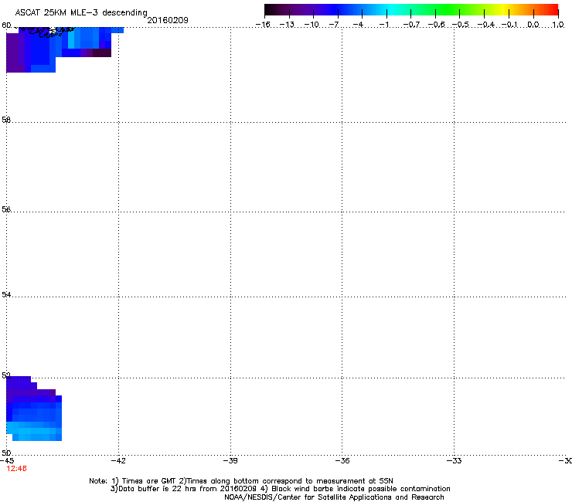Click the 0.0 tick label on the color scale
Viewport: 572px width, 502px height.
click(x=533, y=25)
